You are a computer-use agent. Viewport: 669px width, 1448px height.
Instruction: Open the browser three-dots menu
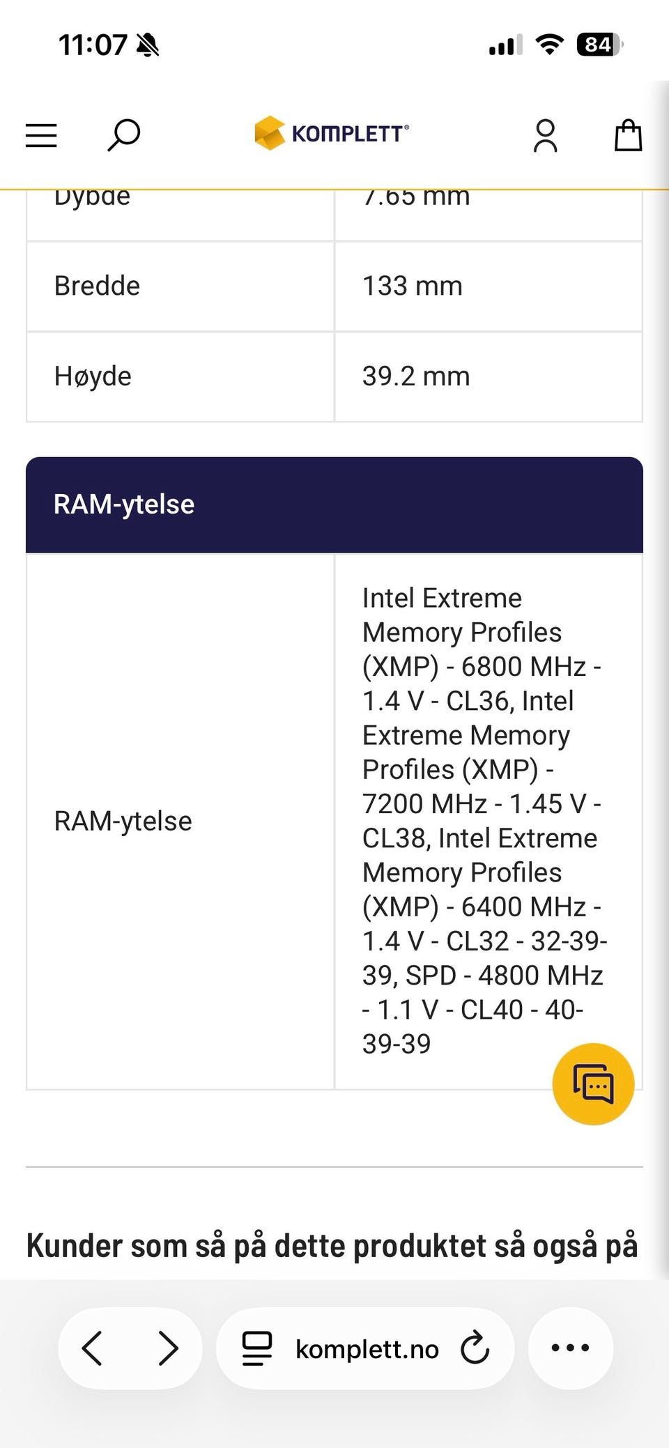570,1348
